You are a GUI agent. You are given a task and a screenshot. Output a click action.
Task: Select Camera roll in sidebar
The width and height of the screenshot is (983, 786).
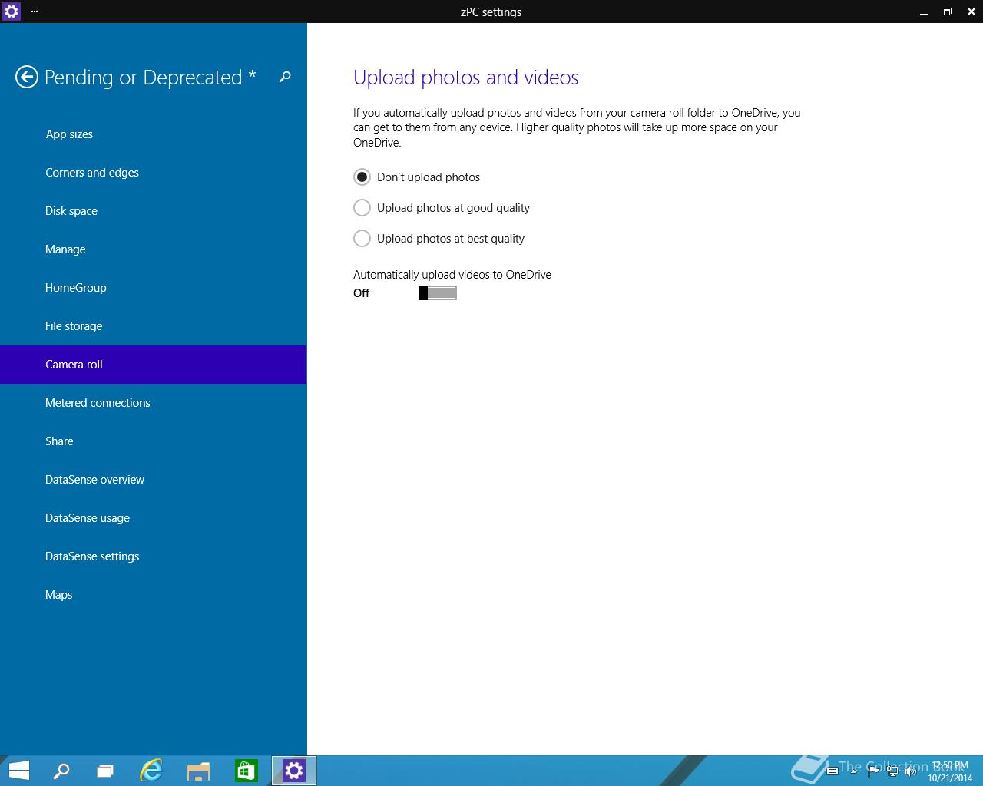(154, 365)
